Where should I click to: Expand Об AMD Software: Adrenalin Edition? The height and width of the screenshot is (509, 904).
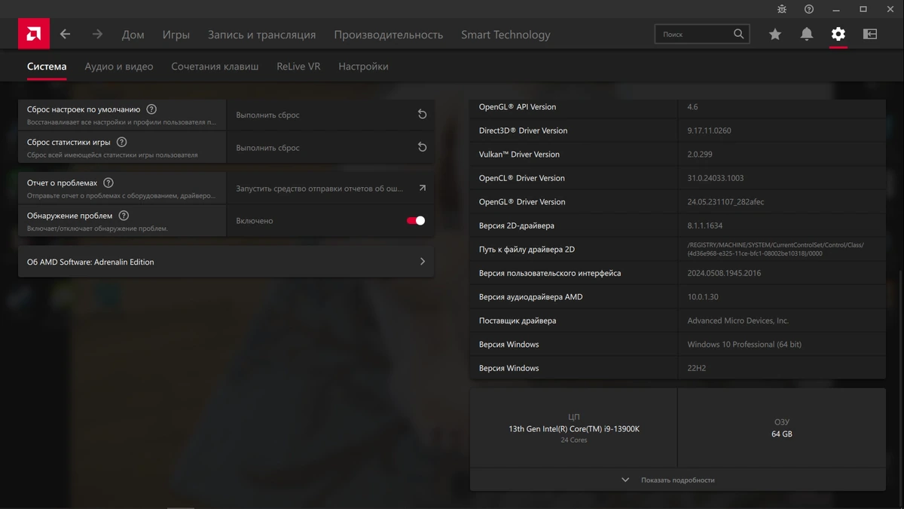226,262
